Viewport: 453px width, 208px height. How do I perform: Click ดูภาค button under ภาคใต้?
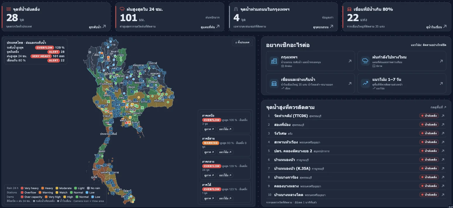[209, 198]
